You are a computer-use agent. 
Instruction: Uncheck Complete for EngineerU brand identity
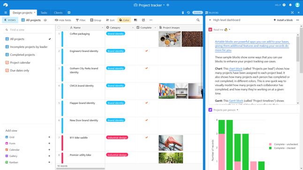[146, 51]
